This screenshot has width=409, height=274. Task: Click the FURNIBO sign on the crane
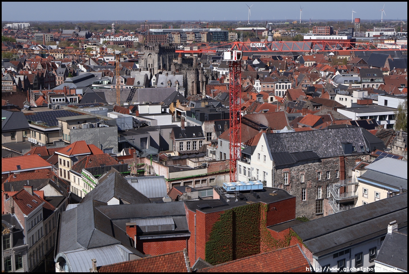pyautogui.click(x=222, y=50)
